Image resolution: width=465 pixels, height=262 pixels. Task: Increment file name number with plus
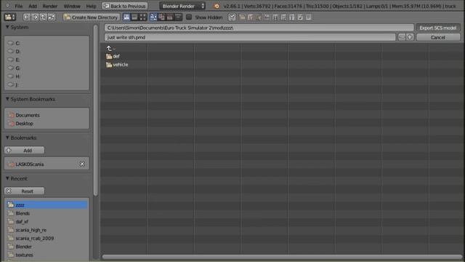[410, 37]
